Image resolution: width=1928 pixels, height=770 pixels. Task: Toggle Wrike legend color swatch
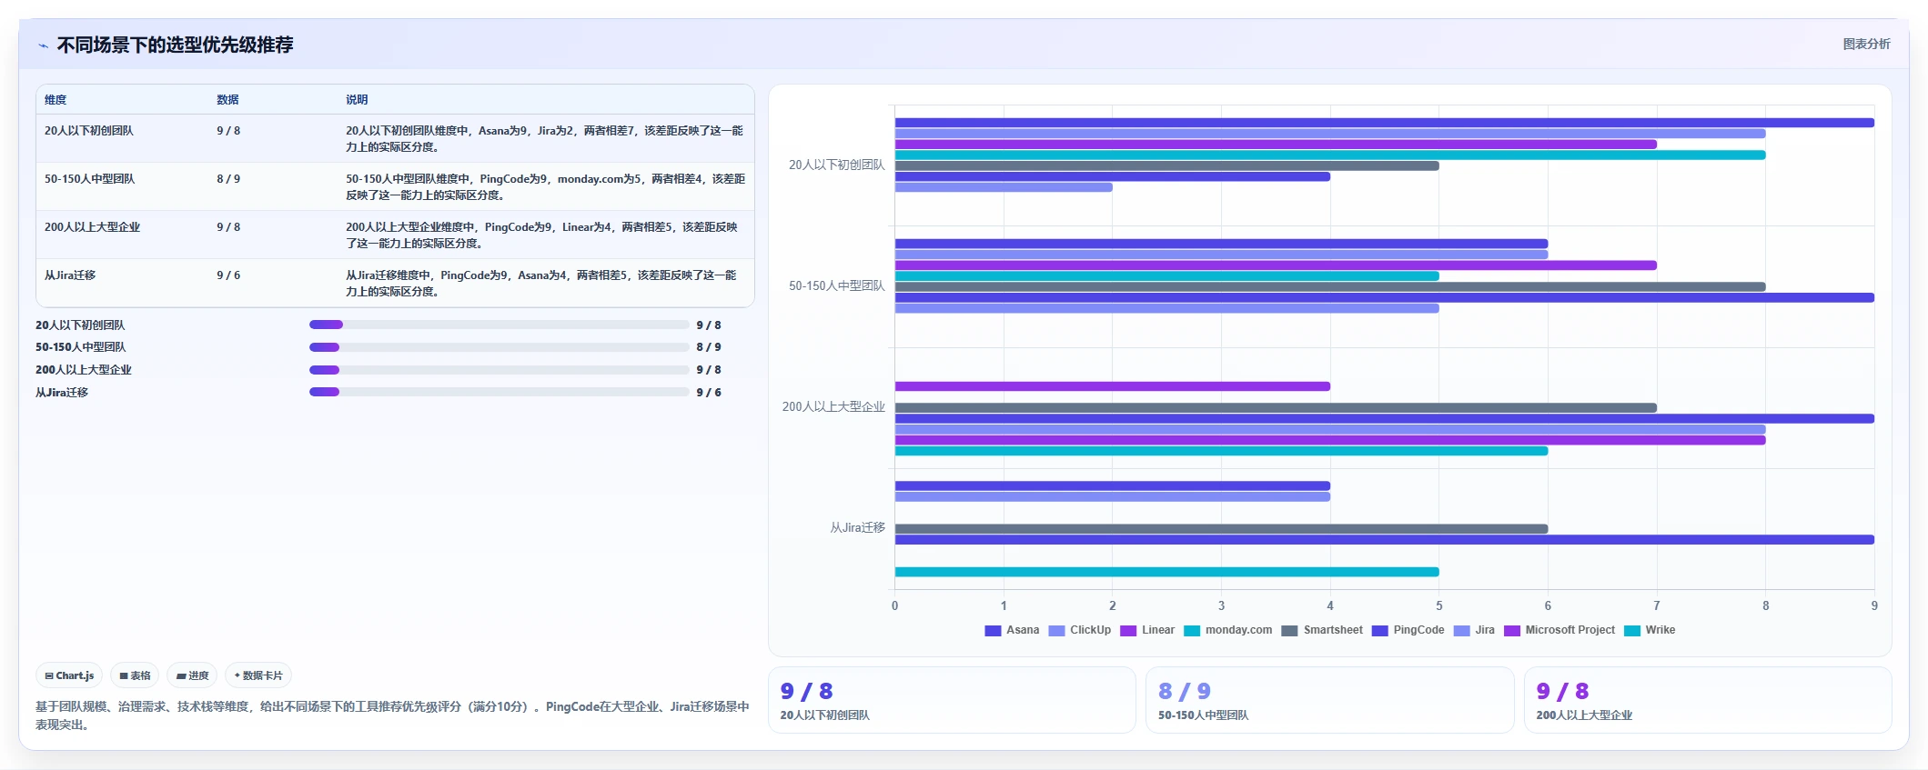(1632, 631)
